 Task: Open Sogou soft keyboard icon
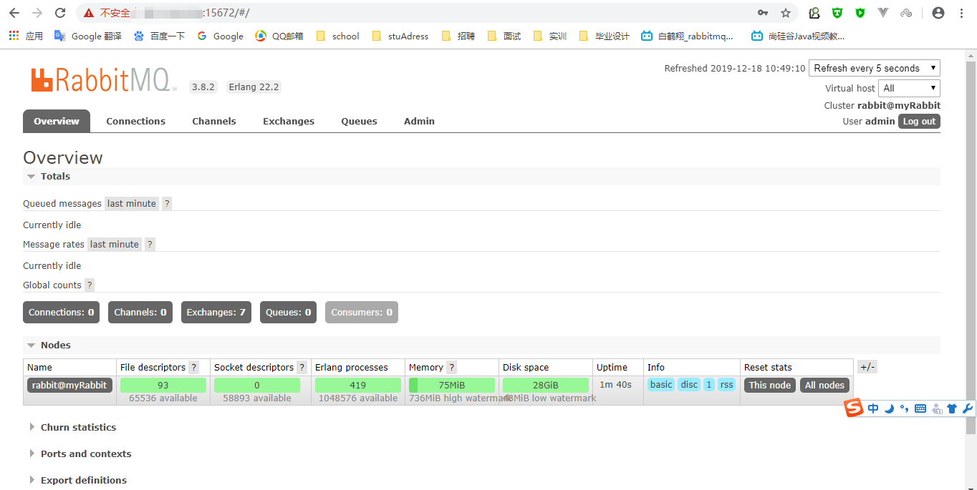tap(920, 408)
